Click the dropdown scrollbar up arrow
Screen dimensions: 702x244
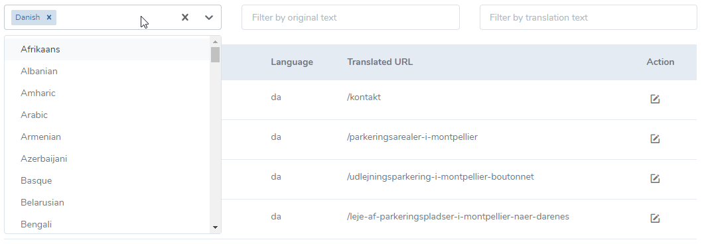(216, 42)
